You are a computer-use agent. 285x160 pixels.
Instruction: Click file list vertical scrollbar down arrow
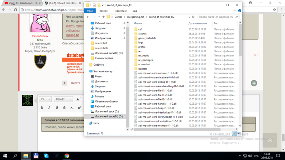[240, 126]
